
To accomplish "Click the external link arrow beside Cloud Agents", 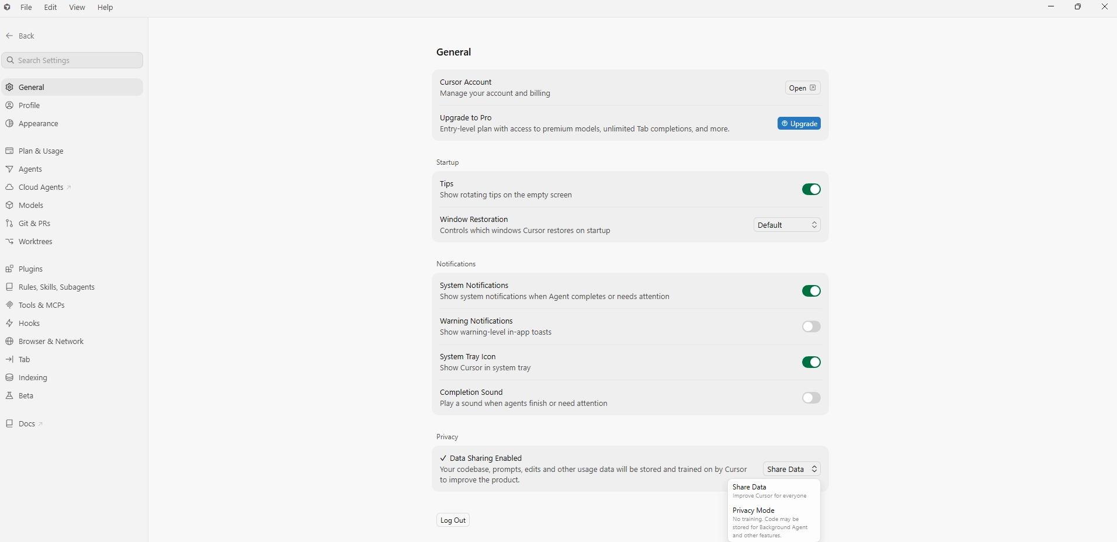I will 69,187.
